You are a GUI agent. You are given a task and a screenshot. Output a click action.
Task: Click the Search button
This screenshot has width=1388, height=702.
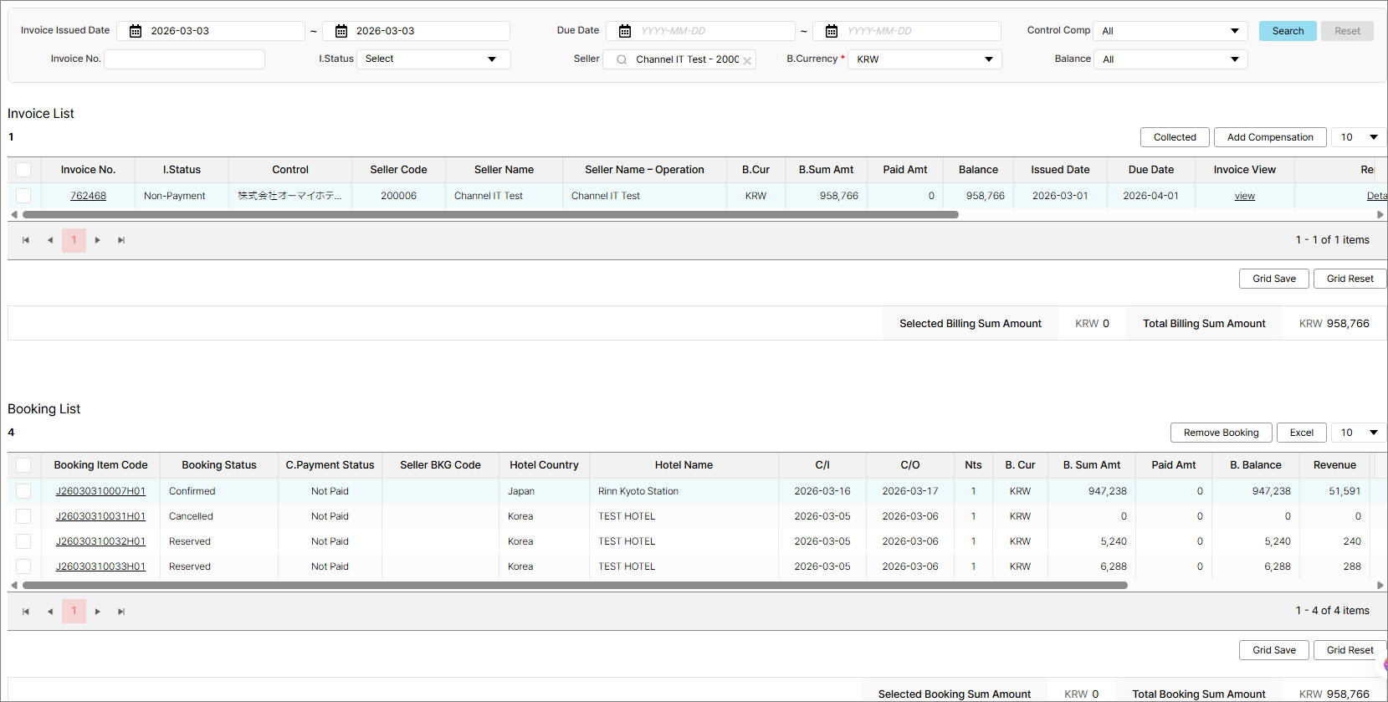coord(1288,31)
